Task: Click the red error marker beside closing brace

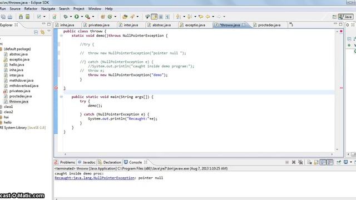Action: point(56,88)
